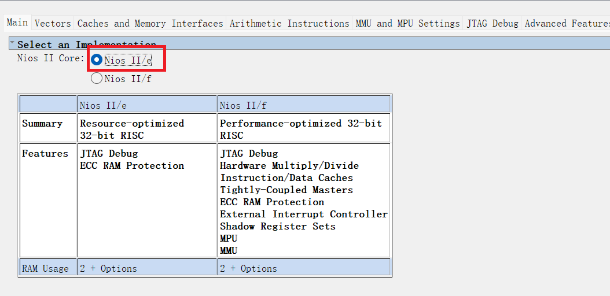Screen dimensions: 610x296
Task: Open the Vectors tab
Action: [53, 24]
